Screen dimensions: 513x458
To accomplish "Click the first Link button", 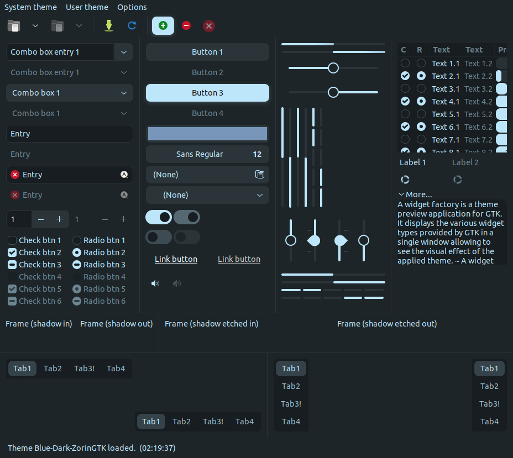I will coord(176,259).
